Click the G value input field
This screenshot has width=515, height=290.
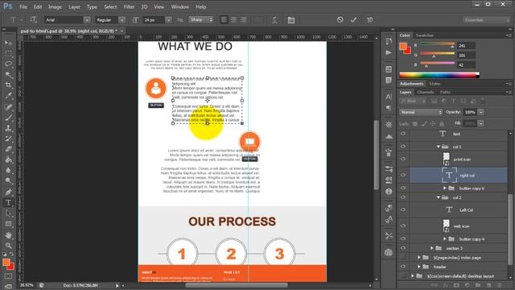pos(466,56)
